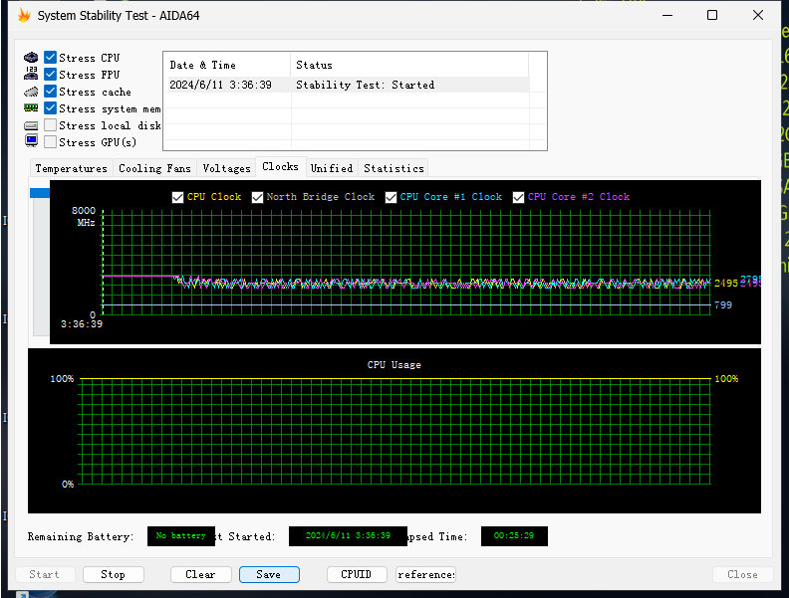This screenshot has height=598, width=789.
Task: Click the monitor icon beside Stress GPU(s)
Action: pyautogui.click(x=31, y=140)
